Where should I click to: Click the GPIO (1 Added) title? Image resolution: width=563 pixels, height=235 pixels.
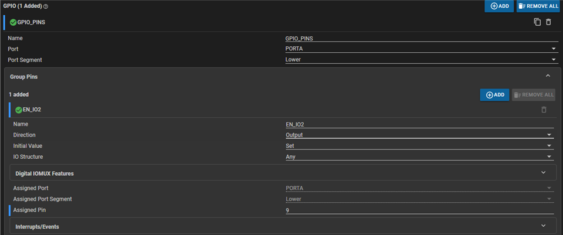[x=23, y=6]
